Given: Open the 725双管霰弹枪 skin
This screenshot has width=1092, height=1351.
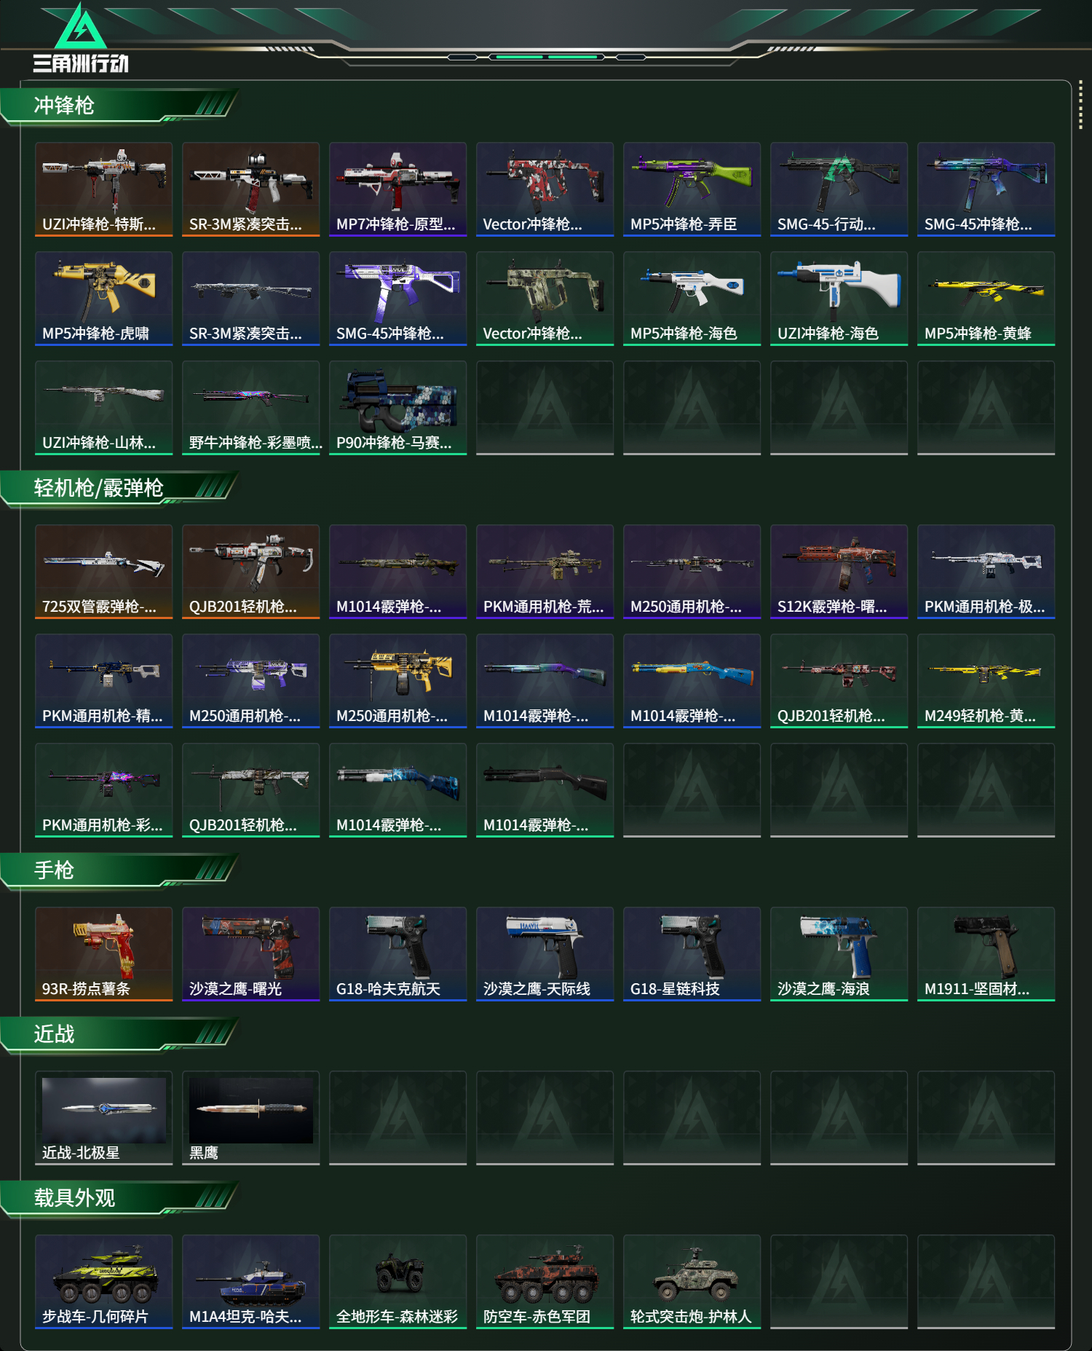Looking at the screenshot, I should point(103,572).
